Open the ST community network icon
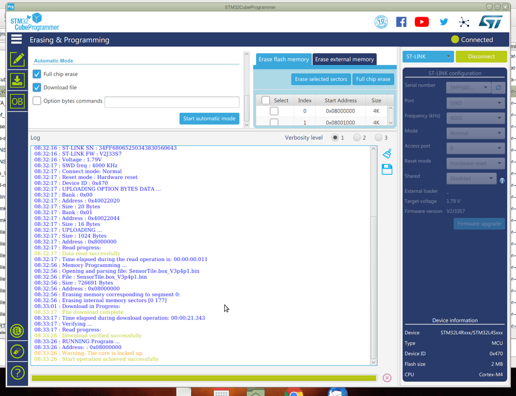This screenshot has width=516, height=396. [464, 22]
